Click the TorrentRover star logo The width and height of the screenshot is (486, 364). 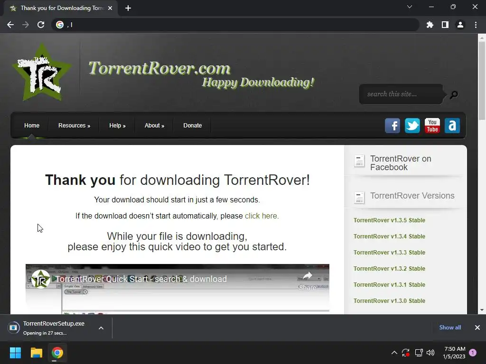click(x=42, y=73)
